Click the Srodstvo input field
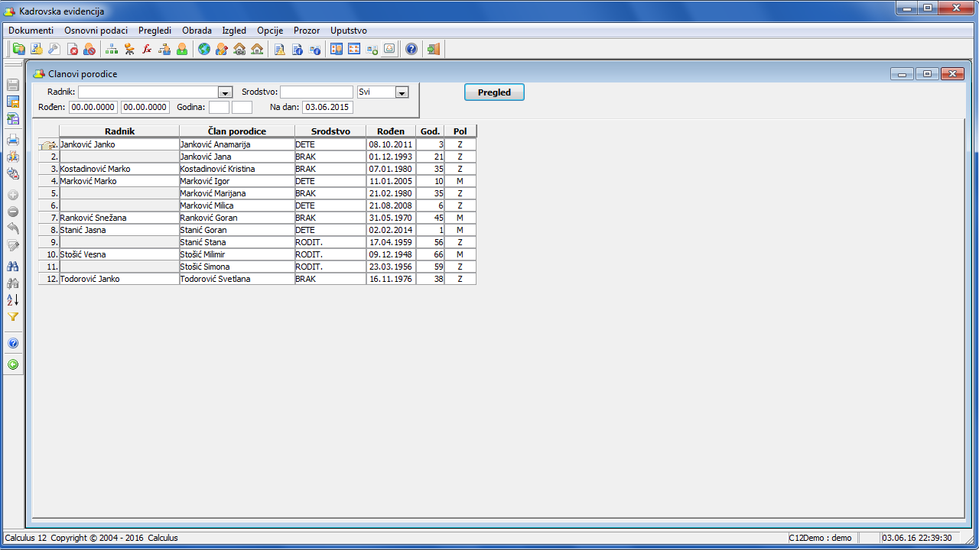Screen dimensions: 979x550 coord(316,92)
